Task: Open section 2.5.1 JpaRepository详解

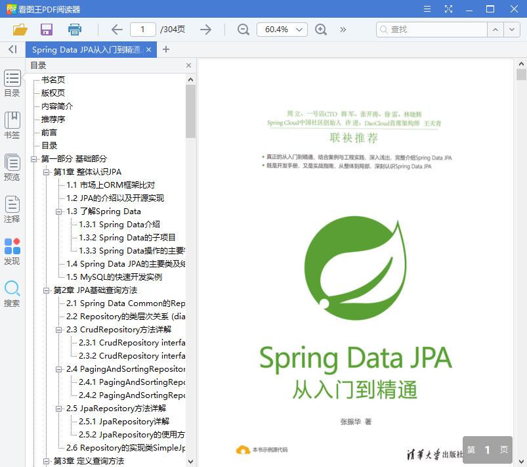Action: click(x=124, y=422)
